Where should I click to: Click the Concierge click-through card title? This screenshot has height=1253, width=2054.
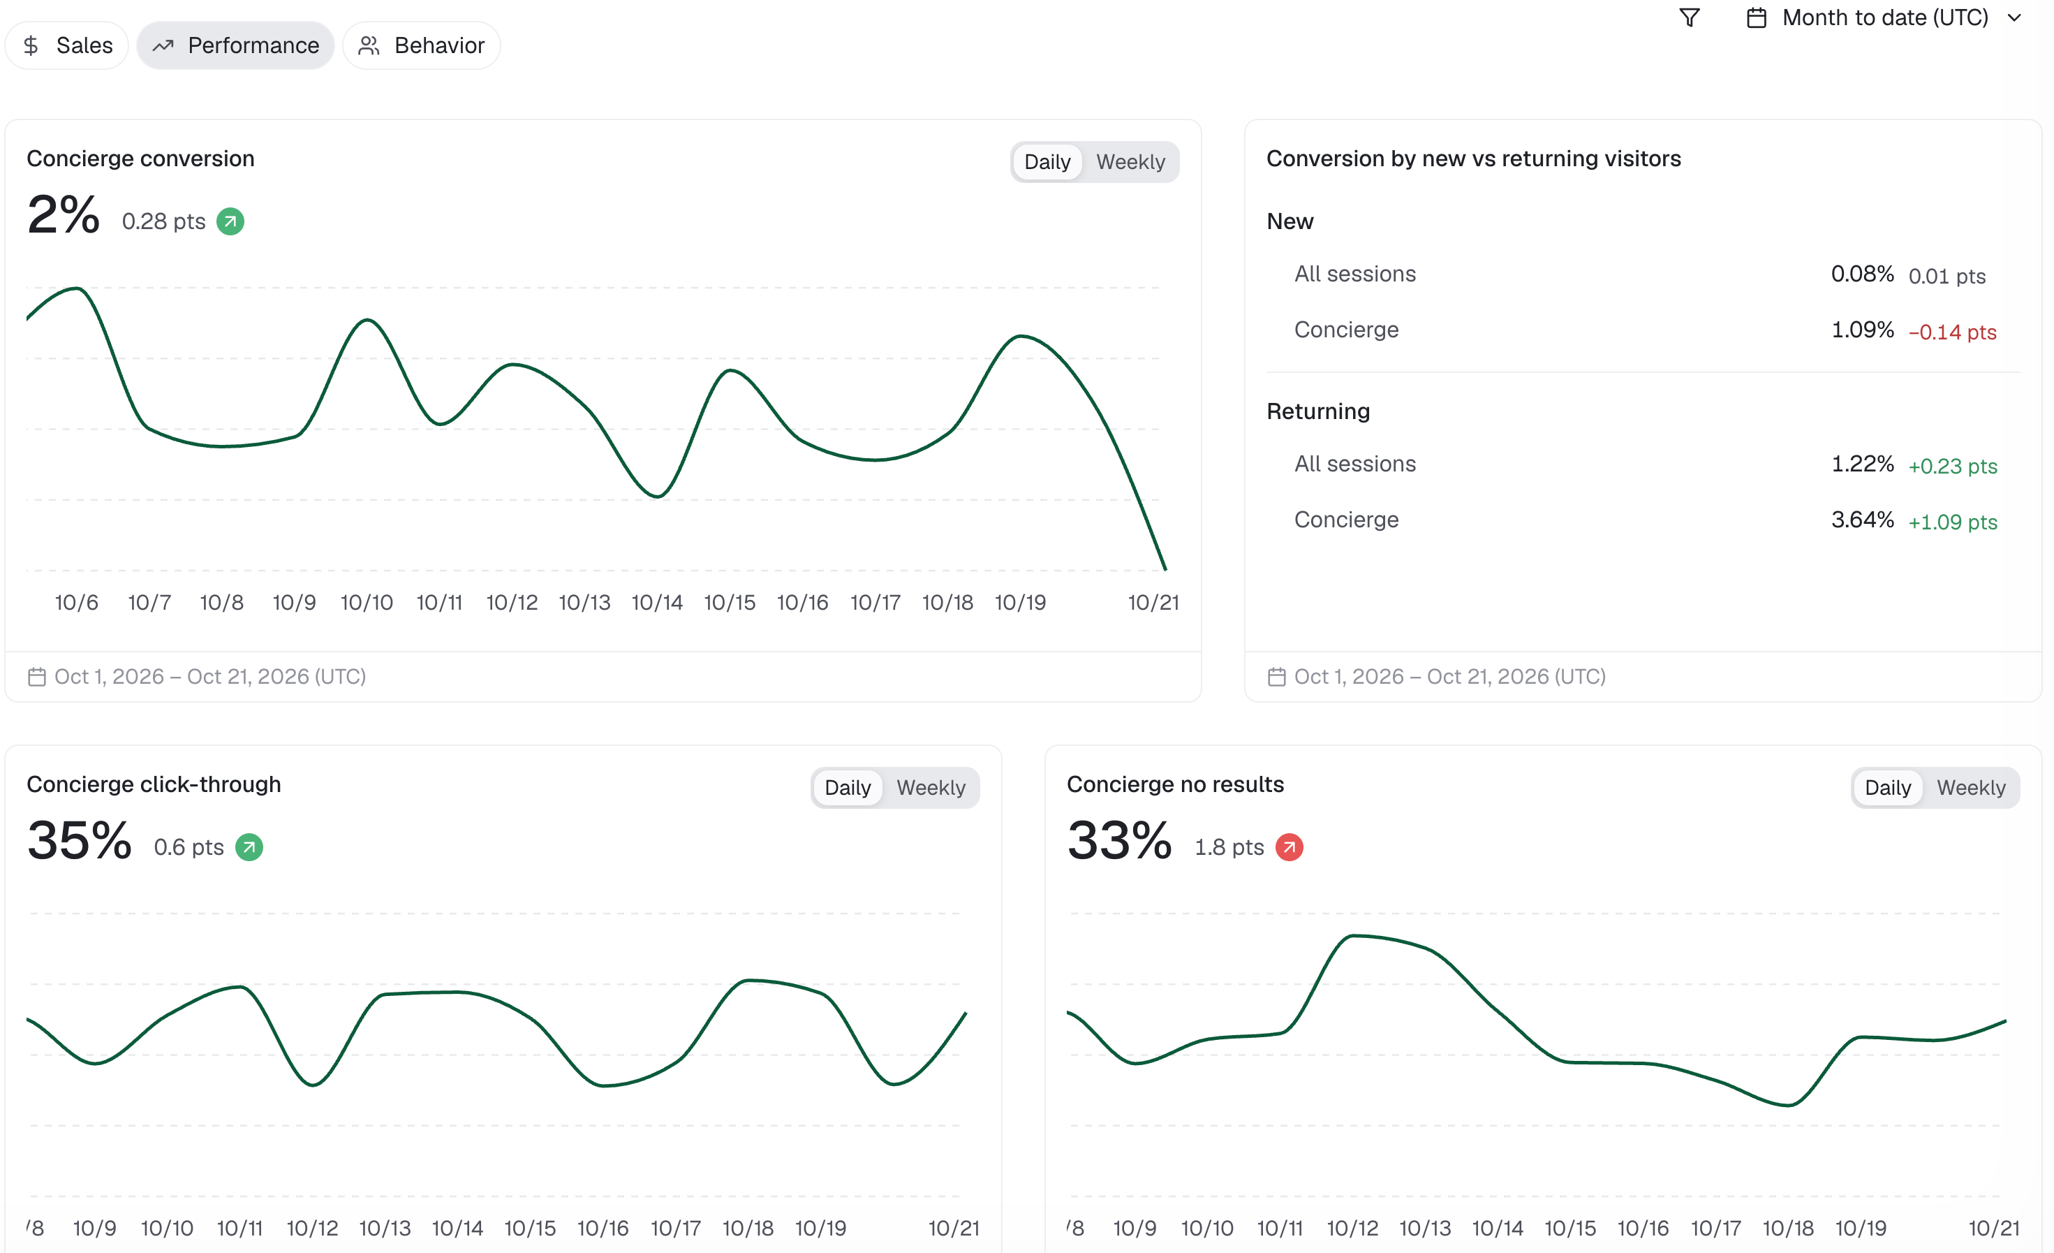154,784
